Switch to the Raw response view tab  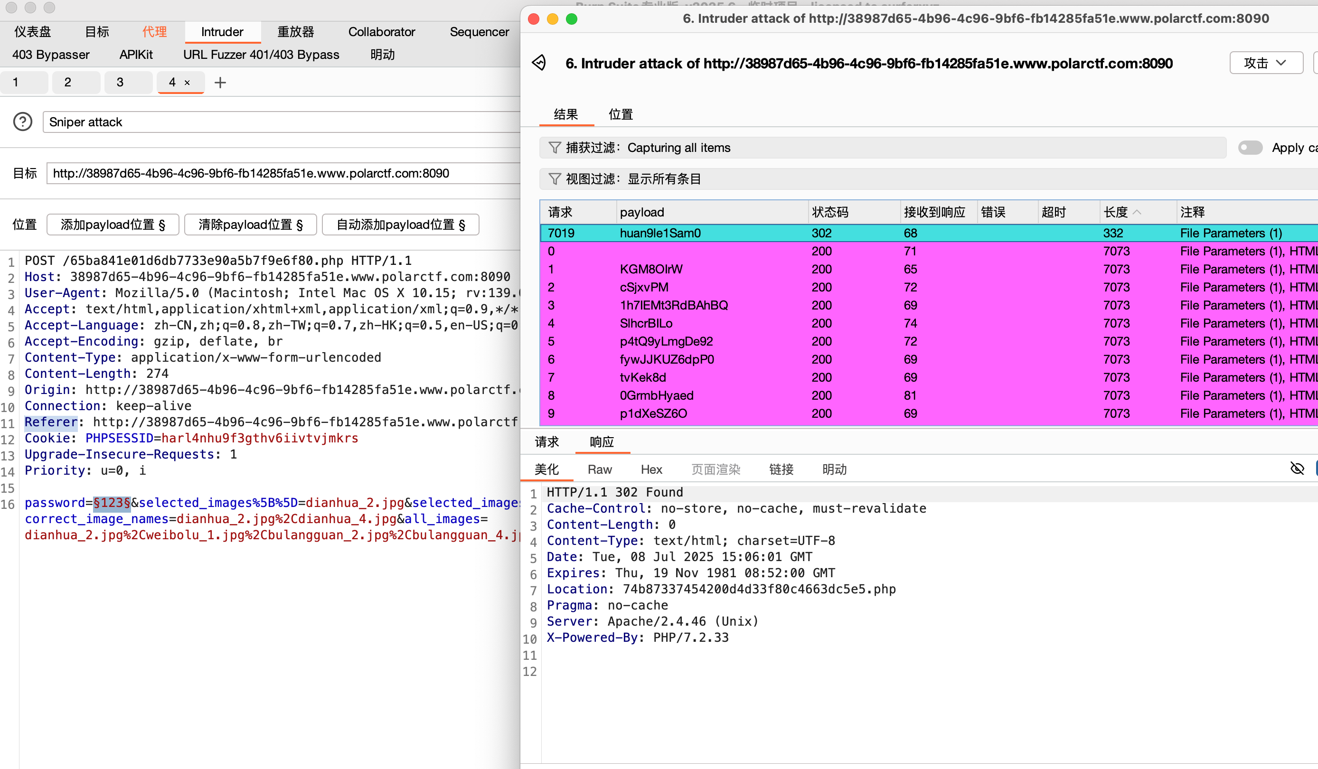point(599,469)
